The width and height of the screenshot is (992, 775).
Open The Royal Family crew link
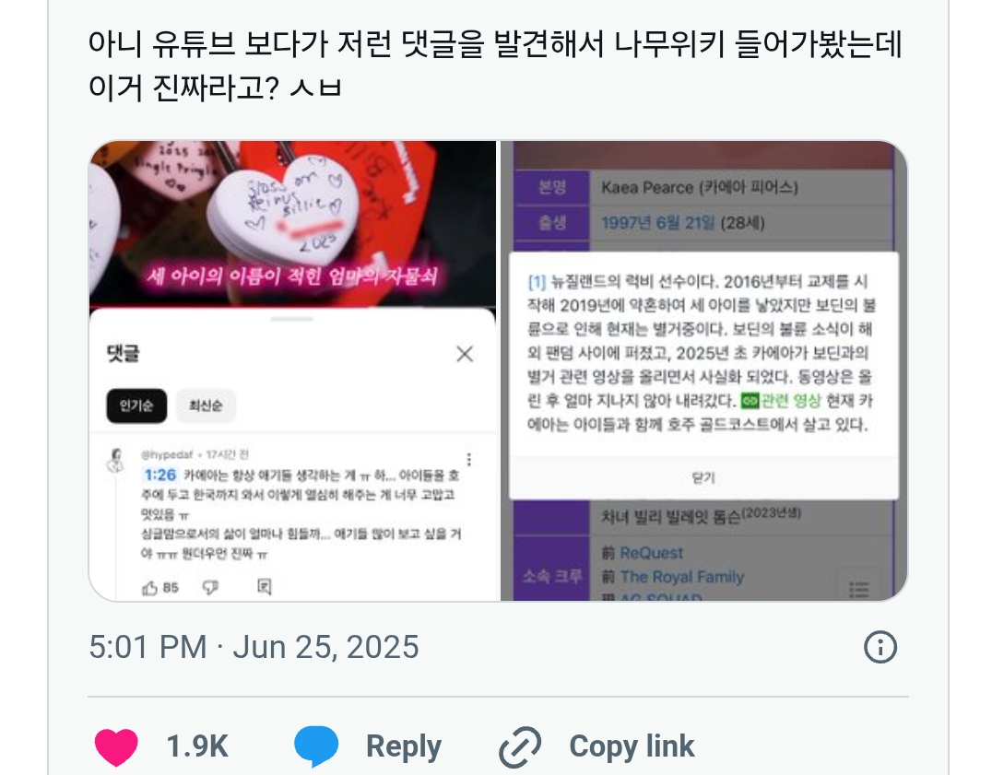coord(682,577)
